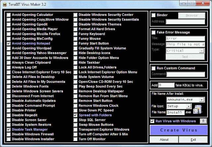Check Disable Command Prompt
Viewport: 212px width, 147px height.
9,106
